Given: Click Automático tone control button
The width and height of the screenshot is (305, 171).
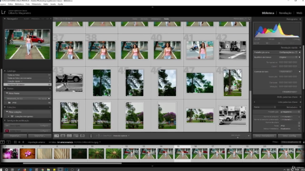Looking at the screenshot, I should click(x=286, y=72).
